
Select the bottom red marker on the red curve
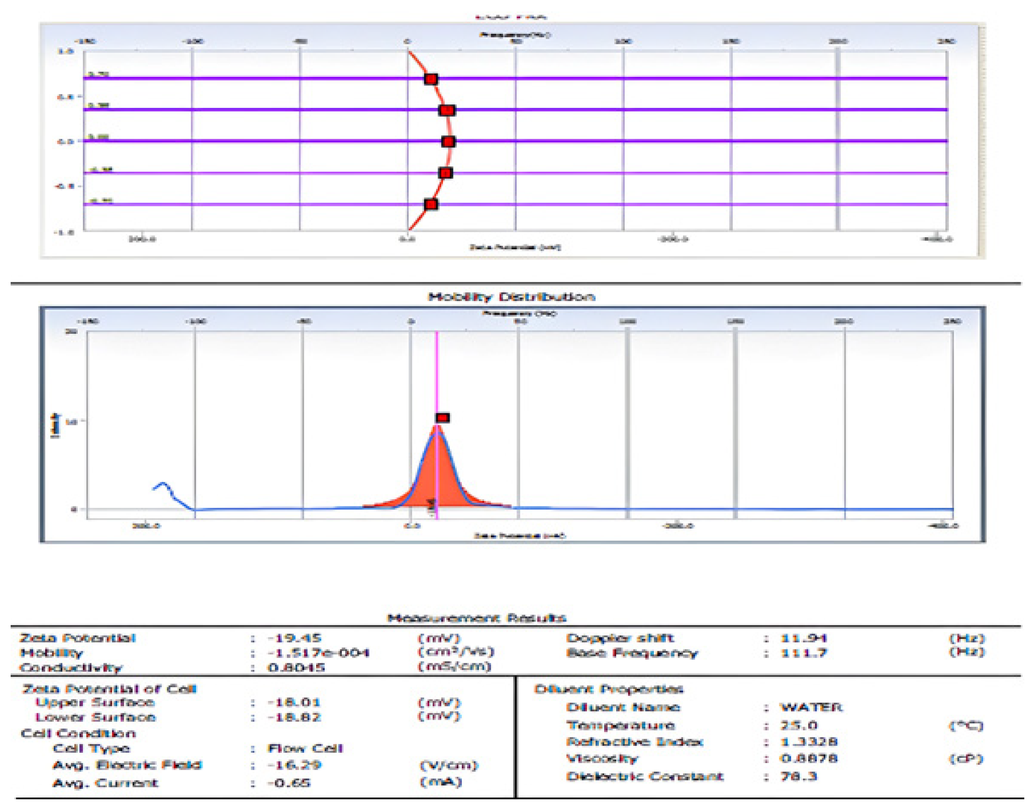tap(431, 205)
